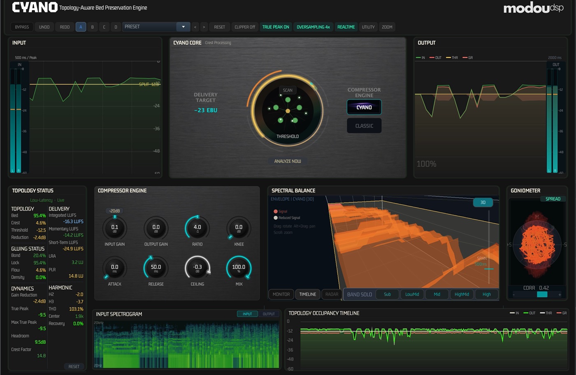576x375 pixels.
Task: Open the ZOOM menu
Action: coord(387,27)
